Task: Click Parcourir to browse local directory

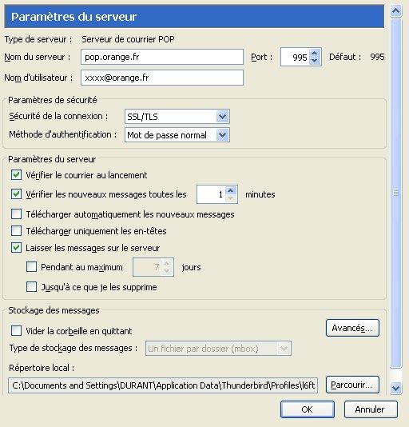Action: pos(352,385)
